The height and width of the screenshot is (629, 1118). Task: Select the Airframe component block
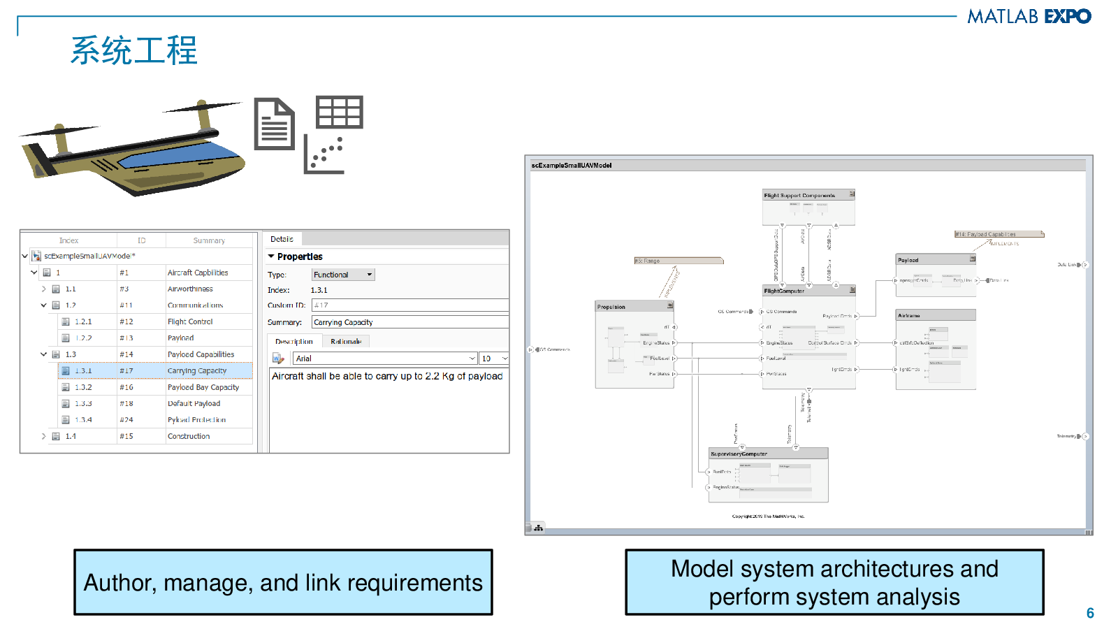[936, 350]
